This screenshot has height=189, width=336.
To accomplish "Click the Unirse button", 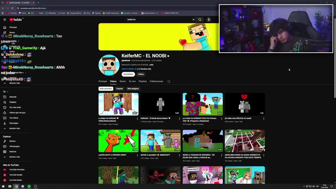I will 141,74.
